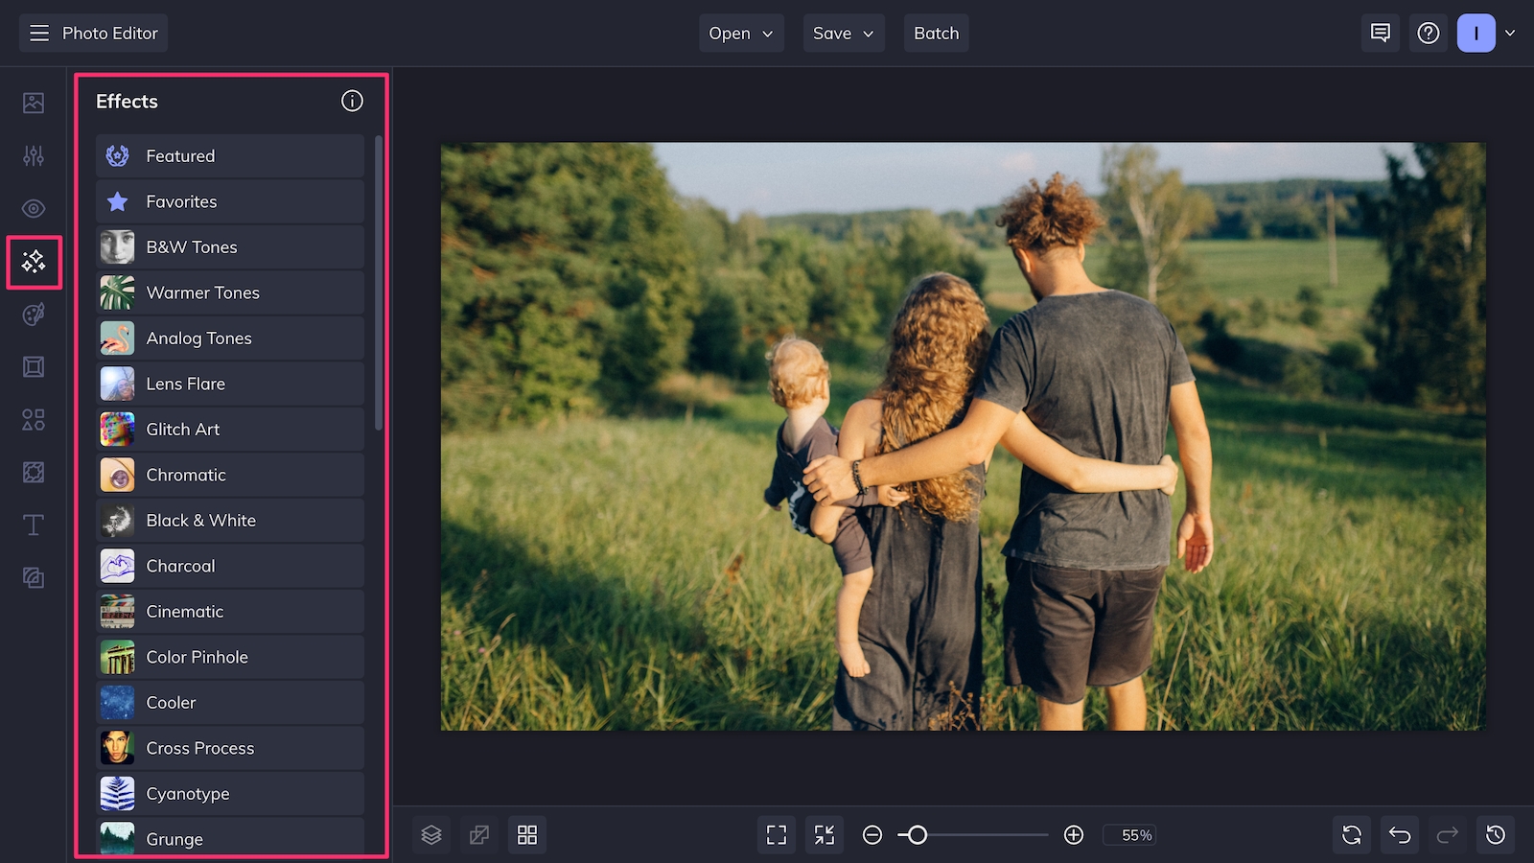
Task: Select the Text tool
Action: point(33,525)
